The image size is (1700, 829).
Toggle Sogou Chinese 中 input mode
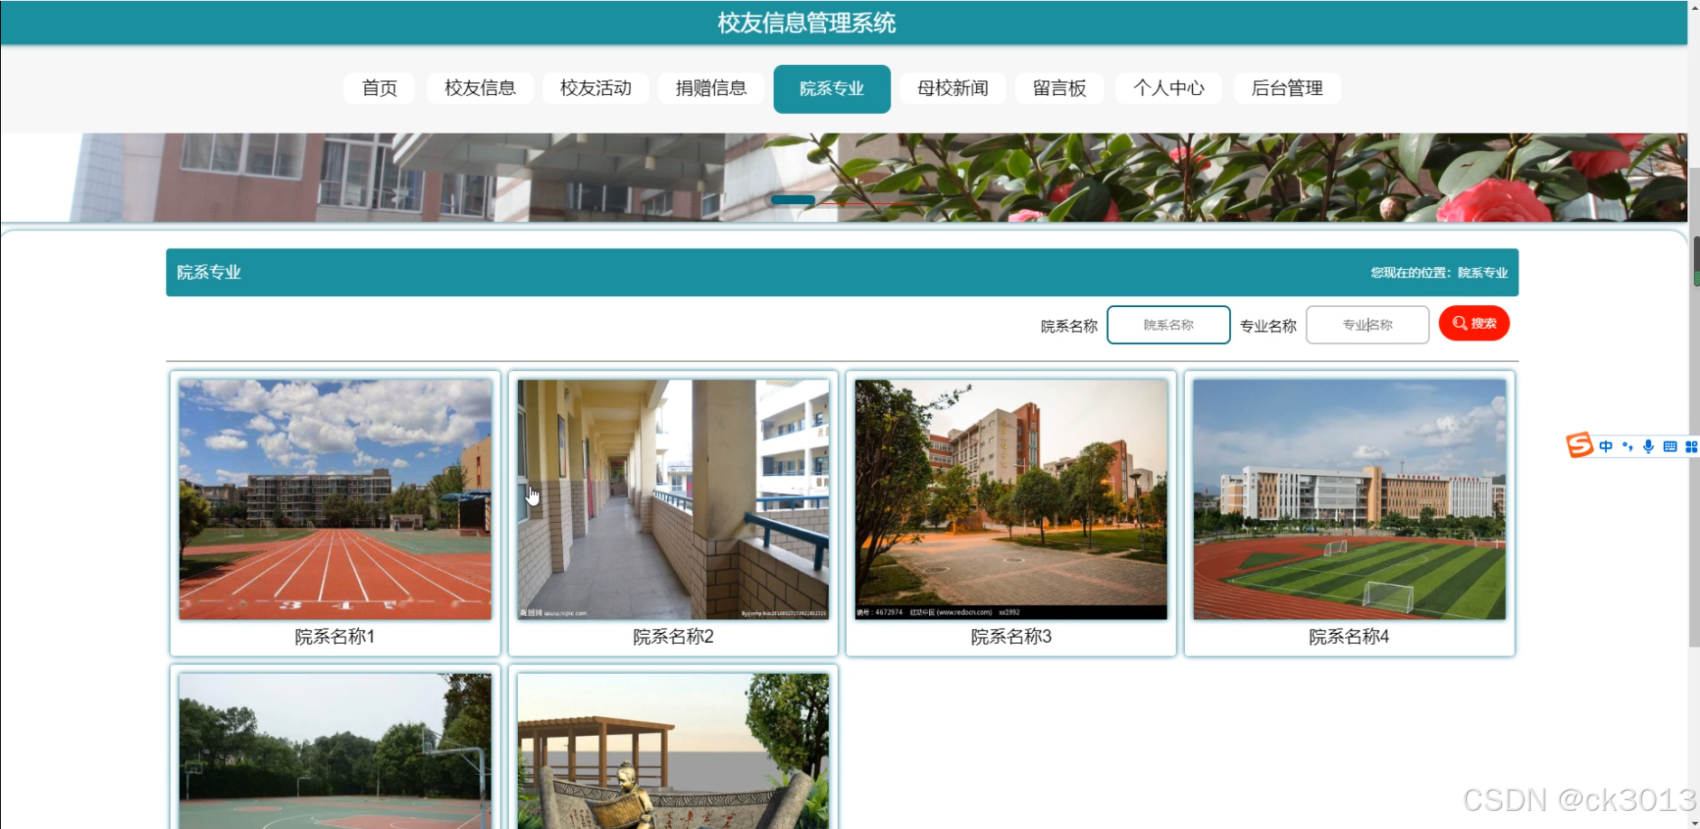1606,446
